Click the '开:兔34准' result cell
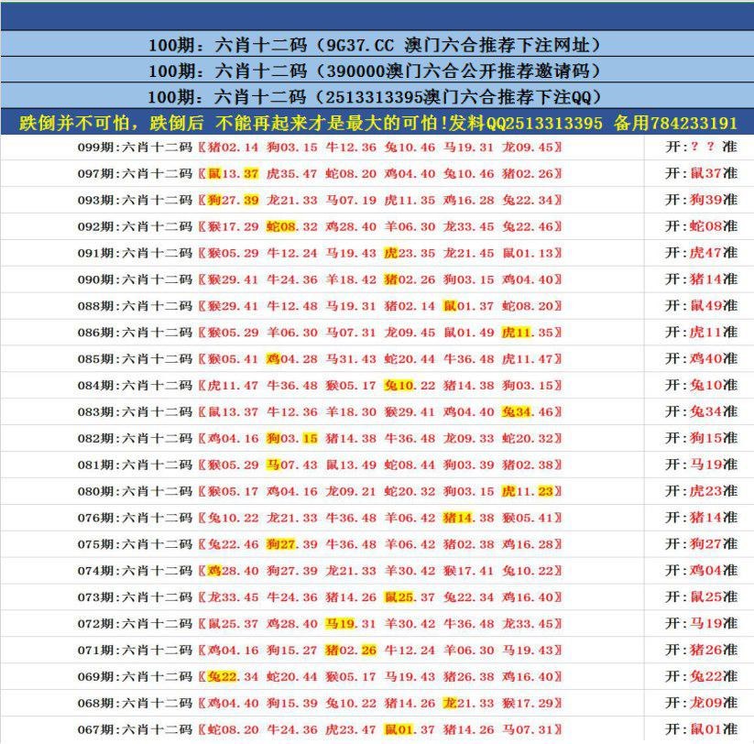This screenshot has width=754, height=744. [x=701, y=412]
